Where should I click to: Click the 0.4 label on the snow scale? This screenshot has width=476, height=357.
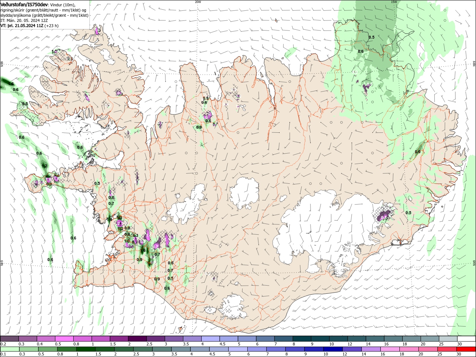40,344
